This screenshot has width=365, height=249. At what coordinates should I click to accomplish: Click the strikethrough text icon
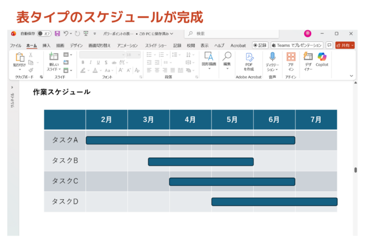click(114, 62)
